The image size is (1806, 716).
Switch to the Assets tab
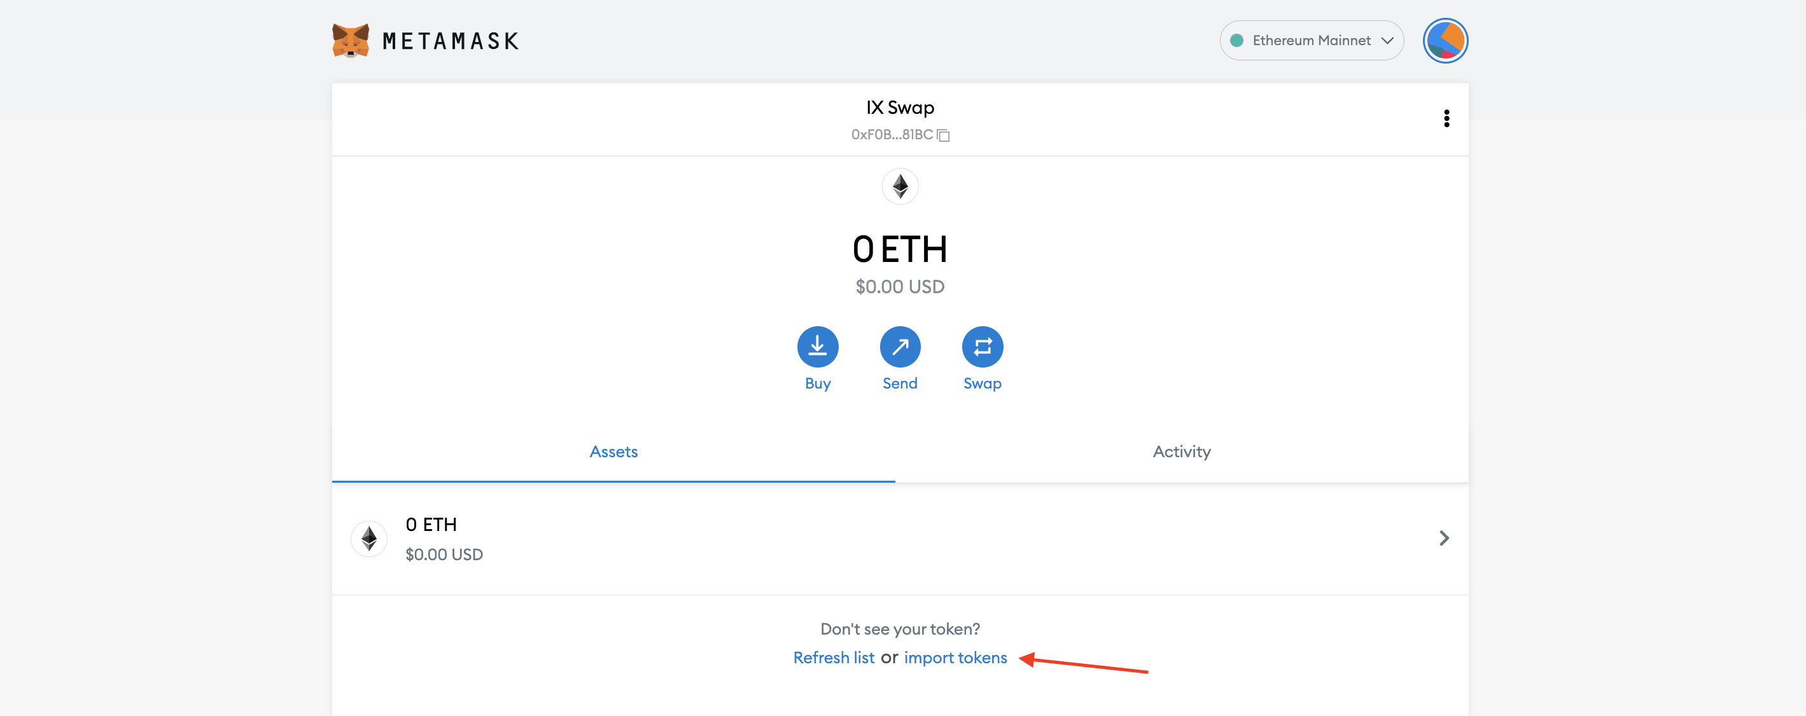point(613,452)
